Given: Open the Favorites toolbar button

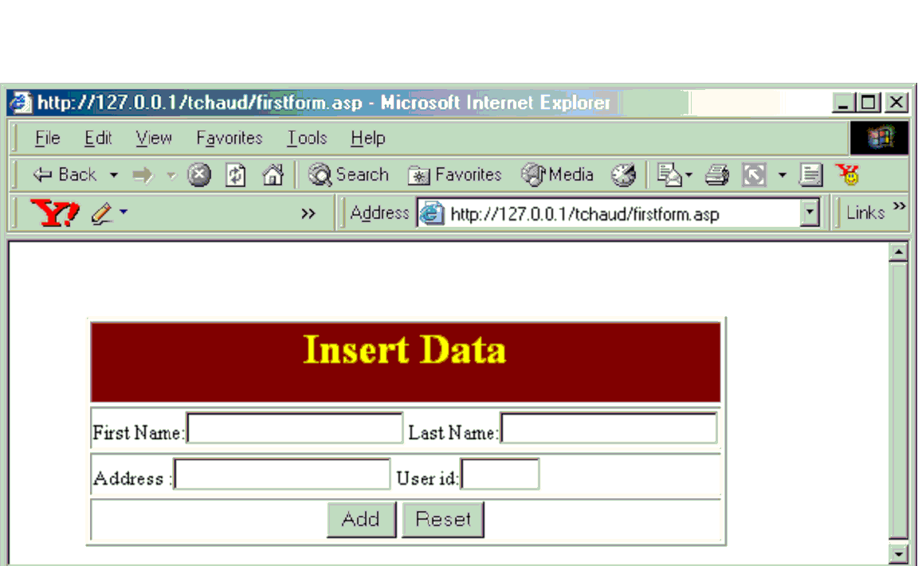Looking at the screenshot, I should point(454,174).
